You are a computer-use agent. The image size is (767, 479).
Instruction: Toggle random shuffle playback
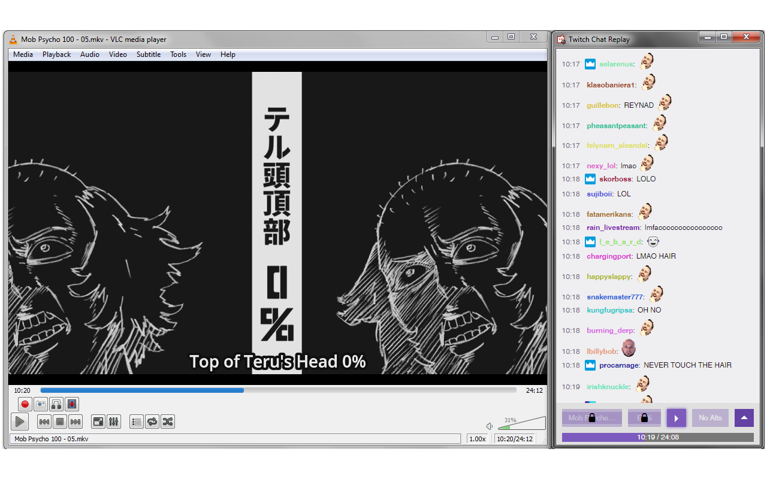click(168, 422)
